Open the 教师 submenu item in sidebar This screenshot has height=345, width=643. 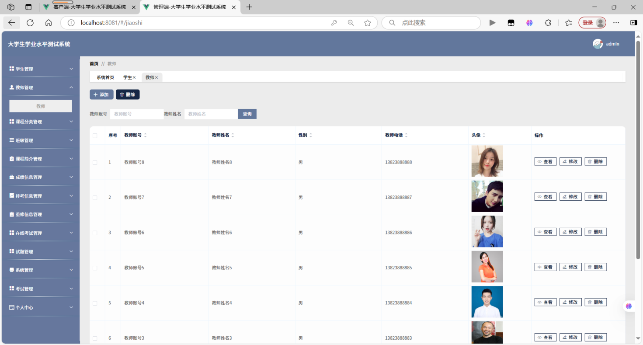point(41,106)
